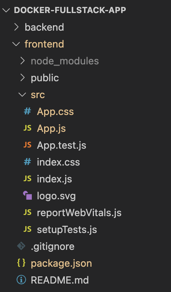Image resolution: width=171 pixels, height=292 pixels.
Task: Open the README.md file
Action: coord(59,280)
